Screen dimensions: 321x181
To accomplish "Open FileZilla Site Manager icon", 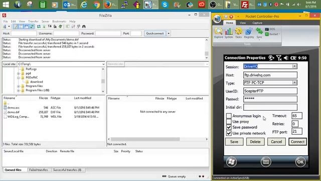I will [5, 27].
